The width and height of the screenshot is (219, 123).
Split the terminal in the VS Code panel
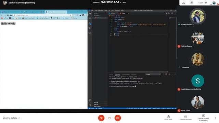click(166, 74)
